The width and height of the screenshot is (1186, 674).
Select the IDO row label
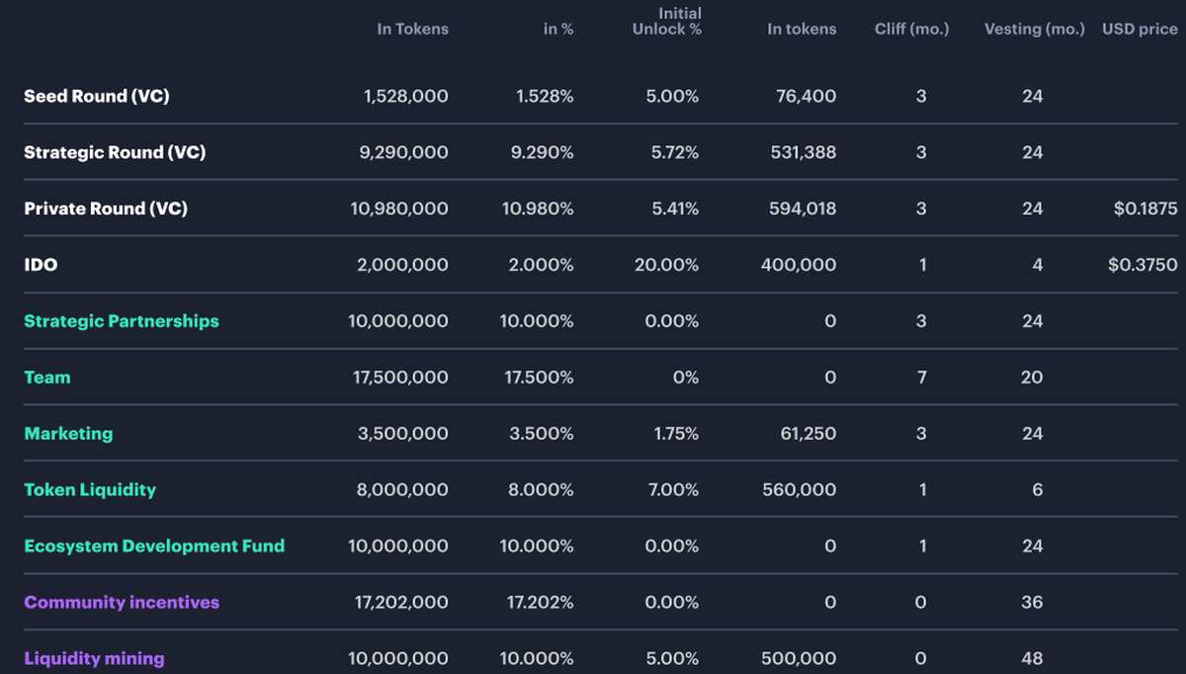tap(41, 265)
